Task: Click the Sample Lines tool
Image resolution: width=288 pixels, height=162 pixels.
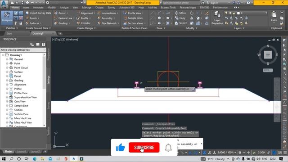Action: (133, 18)
